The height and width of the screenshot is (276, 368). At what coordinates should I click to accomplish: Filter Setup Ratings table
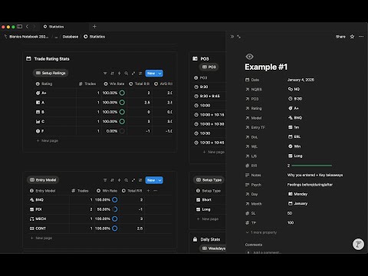coord(105,74)
